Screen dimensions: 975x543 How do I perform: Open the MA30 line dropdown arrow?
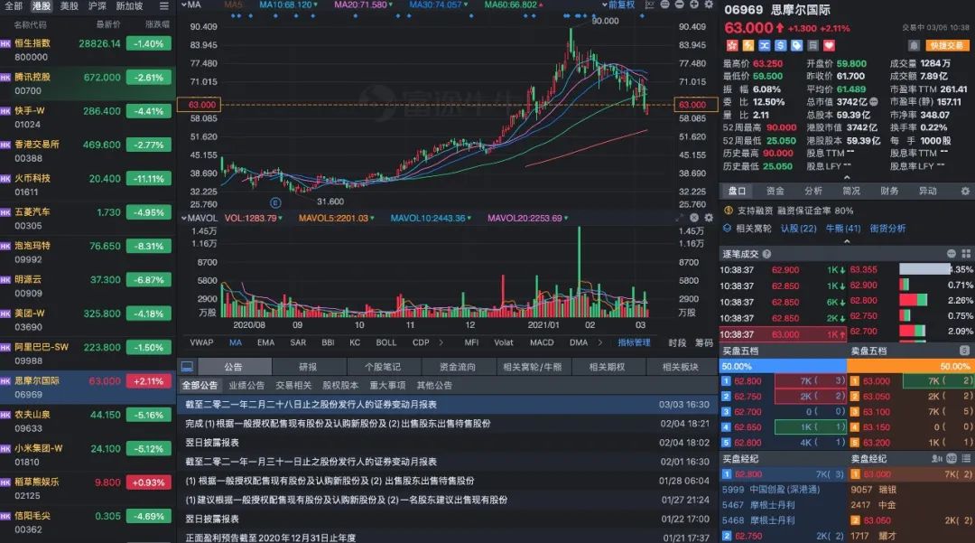[465, 5]
